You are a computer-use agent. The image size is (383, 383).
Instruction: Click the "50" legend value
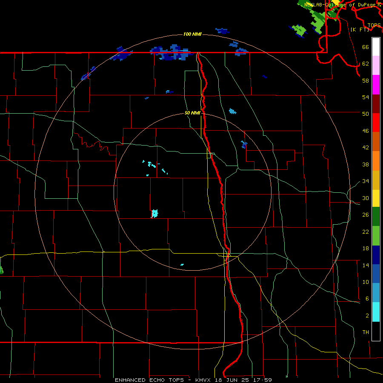pyautogui.click(x=366, y=114)
